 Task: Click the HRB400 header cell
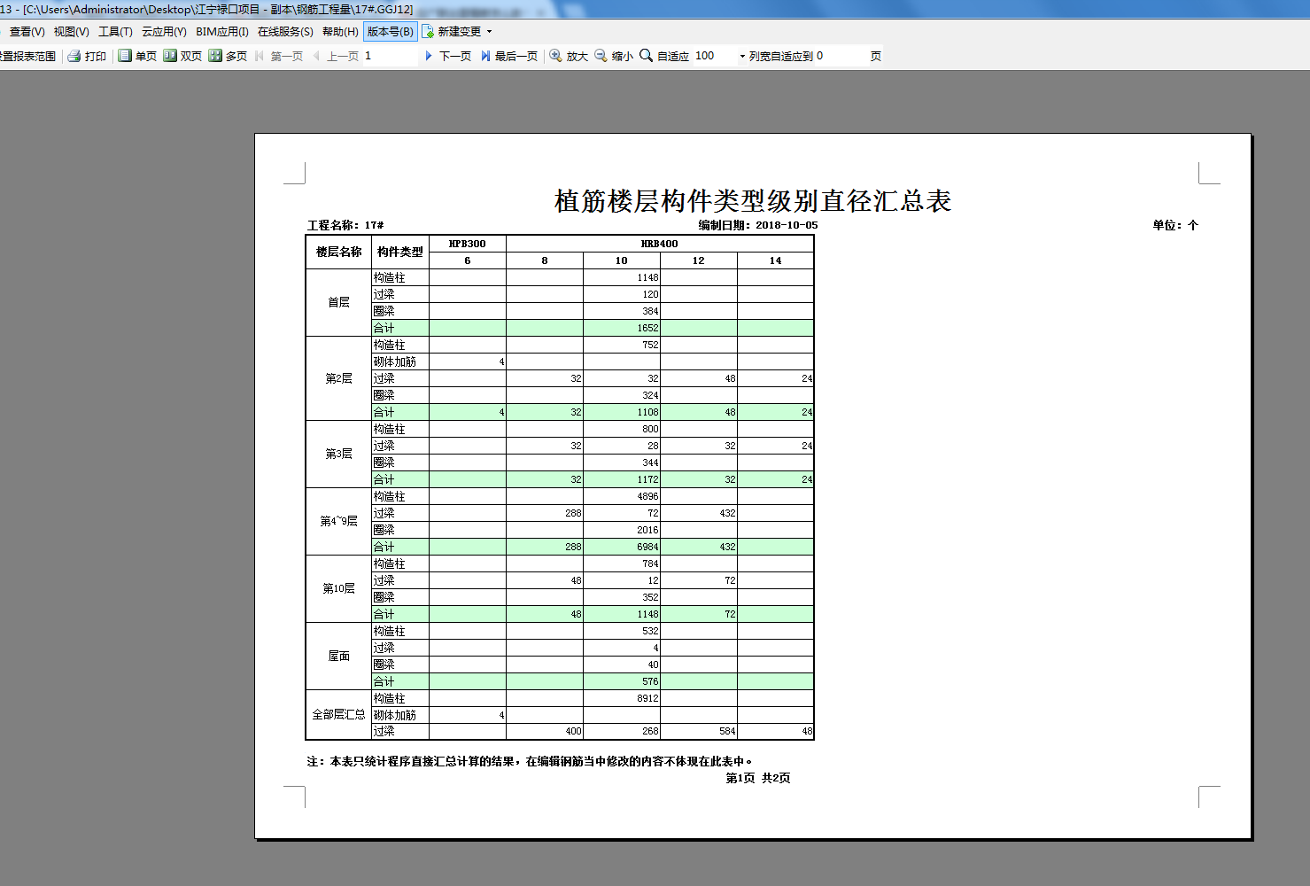click(660, 244)
